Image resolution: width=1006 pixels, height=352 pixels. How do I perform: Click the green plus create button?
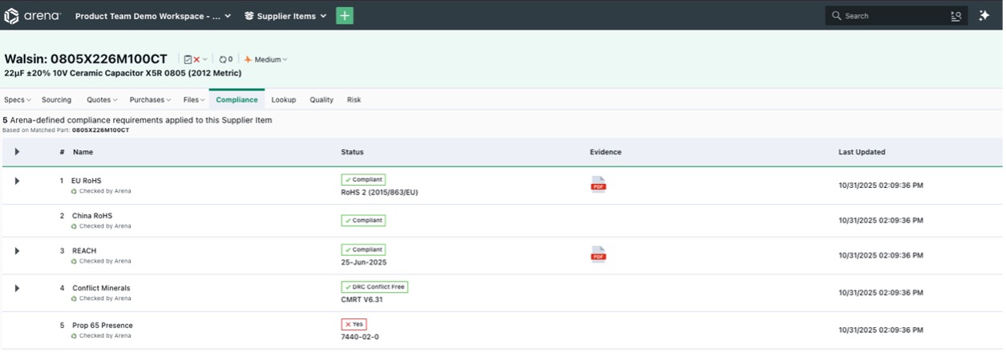pyautogui.click(x=345, y=15)
